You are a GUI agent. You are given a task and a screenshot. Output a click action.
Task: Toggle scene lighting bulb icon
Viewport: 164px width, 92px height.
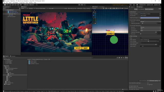coord(106,8)
